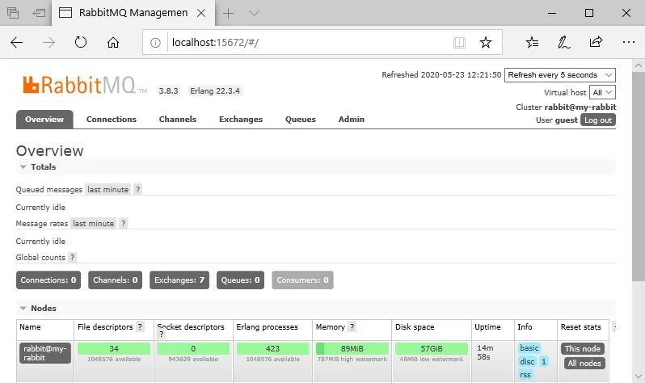This screenshot has width=645, height=383.
Task: Open browser Settings and more ellipsis
Action: [x=629, y=42]
